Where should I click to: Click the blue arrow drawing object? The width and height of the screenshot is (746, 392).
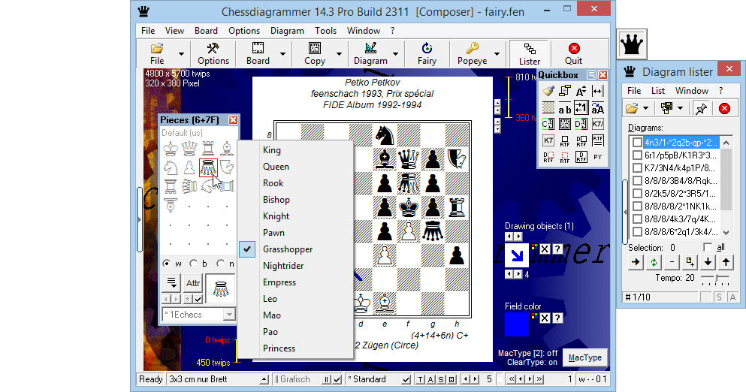point(516,255)
